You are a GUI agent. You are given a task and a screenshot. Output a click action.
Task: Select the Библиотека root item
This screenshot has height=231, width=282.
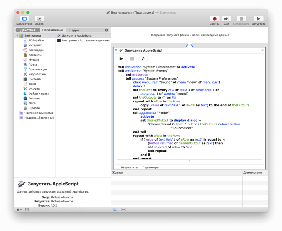click(x=35, y=35)
